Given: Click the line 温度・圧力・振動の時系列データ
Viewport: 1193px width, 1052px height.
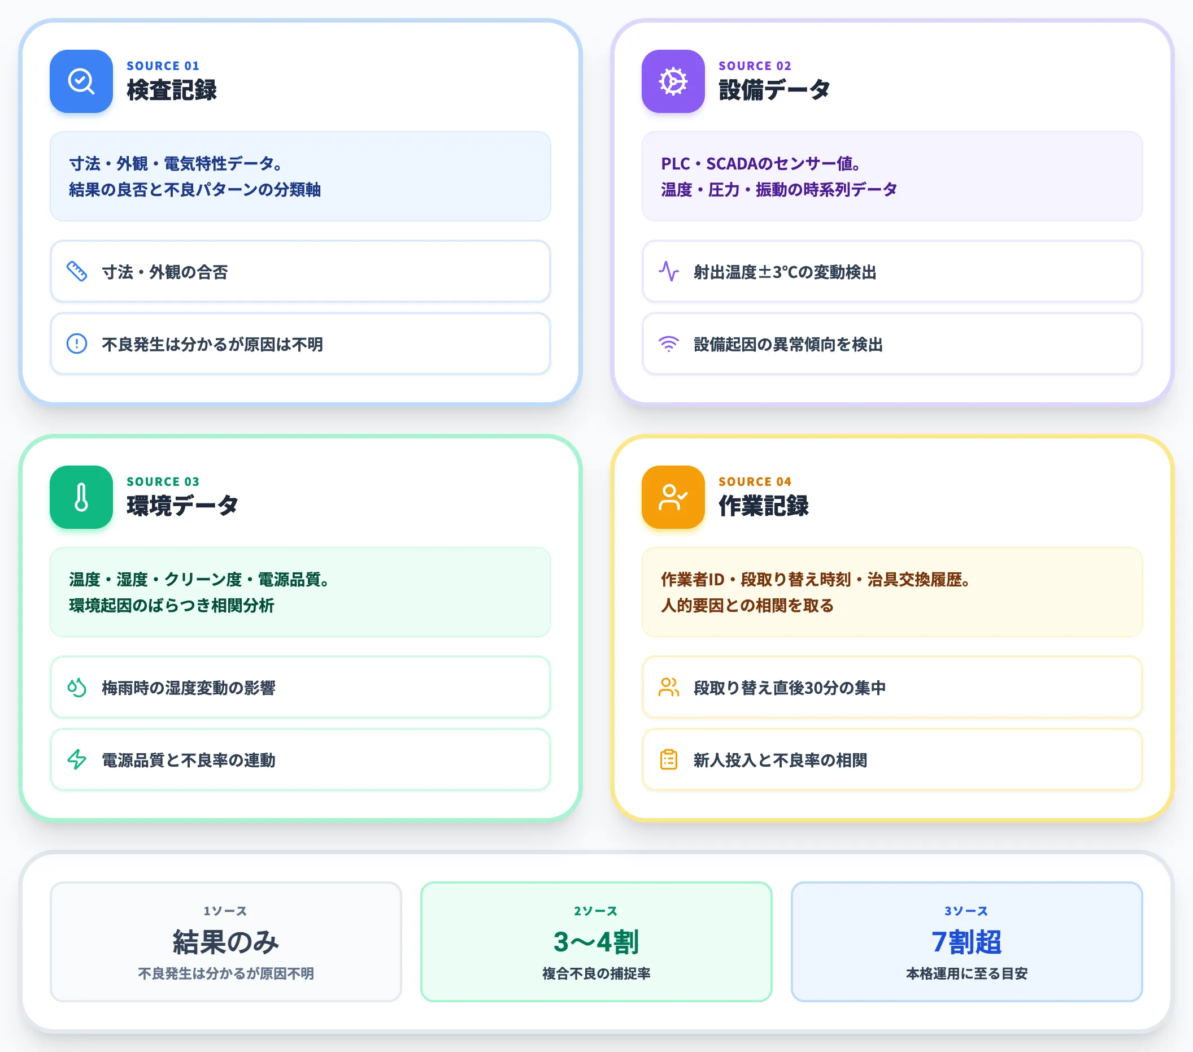Looking at the screenshot, I should [x=779, y=190].
